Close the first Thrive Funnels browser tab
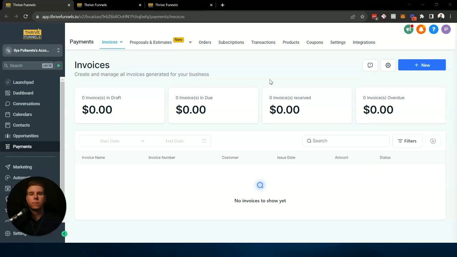Screen dimensions: 457x257 69,5
